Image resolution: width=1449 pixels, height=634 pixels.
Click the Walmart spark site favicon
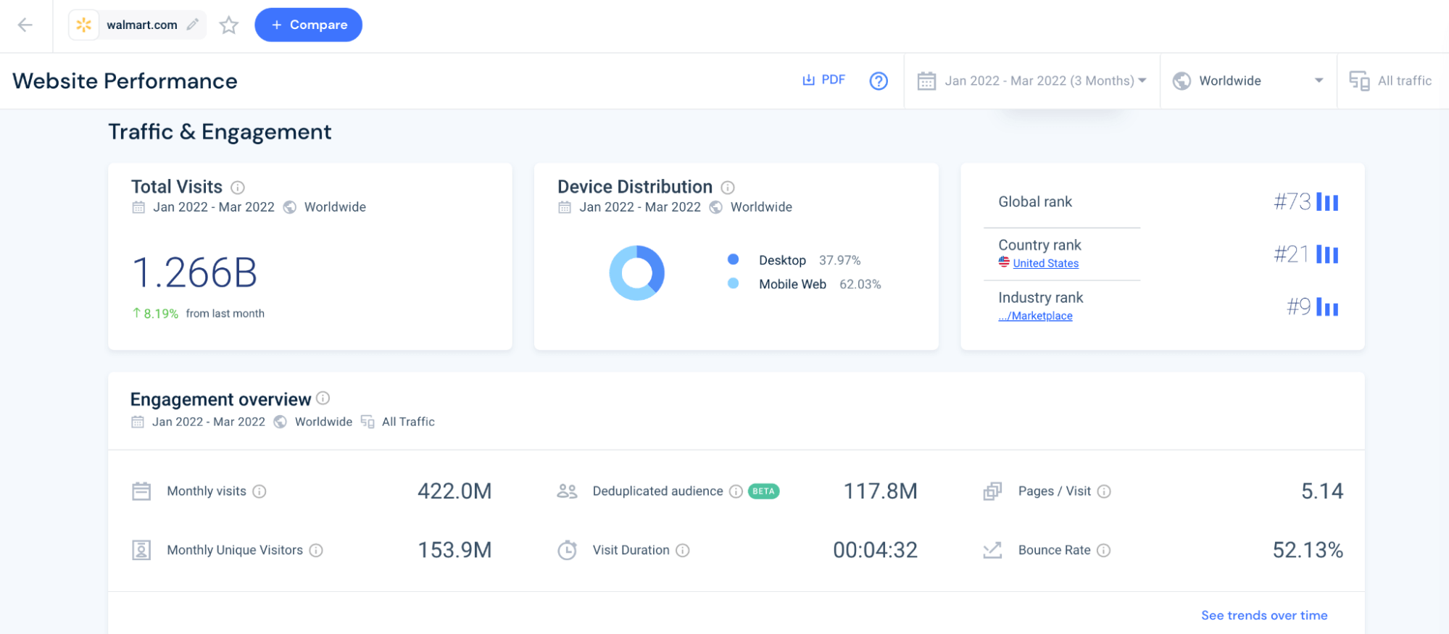click(84, 25)
